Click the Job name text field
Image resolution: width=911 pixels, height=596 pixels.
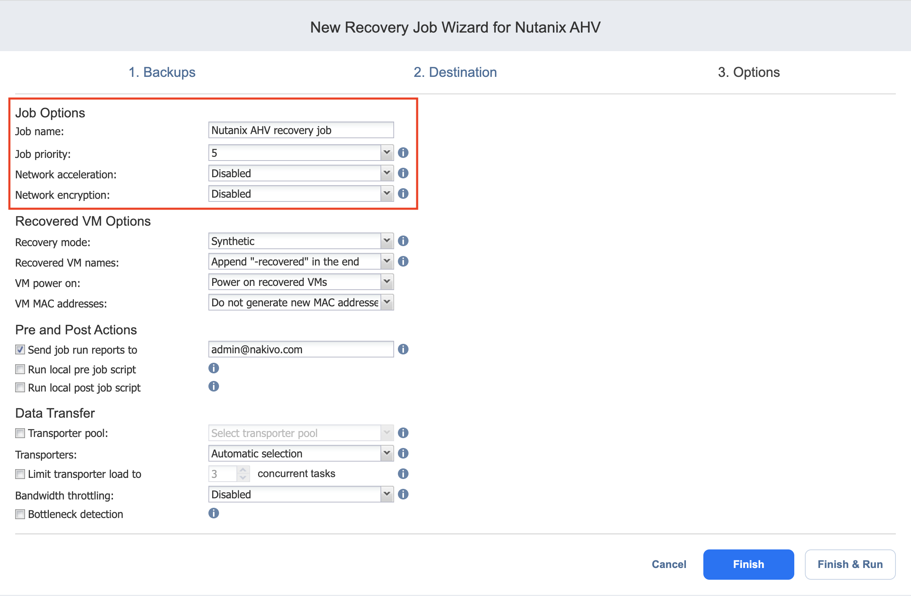301,130
